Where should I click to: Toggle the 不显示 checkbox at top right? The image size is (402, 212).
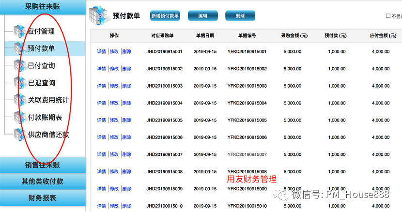pyautogui.click(x=388, y=16)
